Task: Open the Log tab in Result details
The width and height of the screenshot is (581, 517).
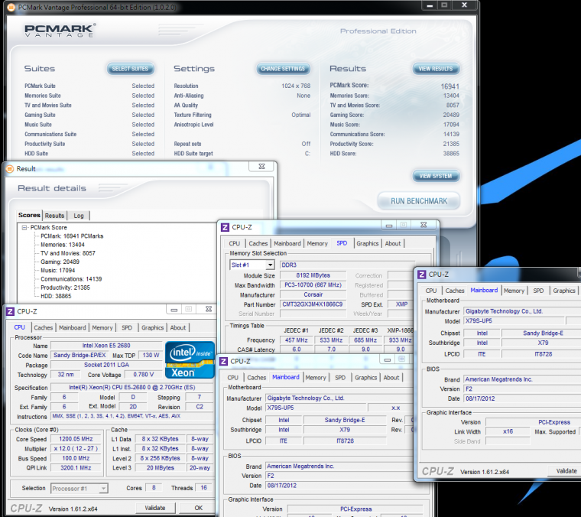Action: point(79,216)
